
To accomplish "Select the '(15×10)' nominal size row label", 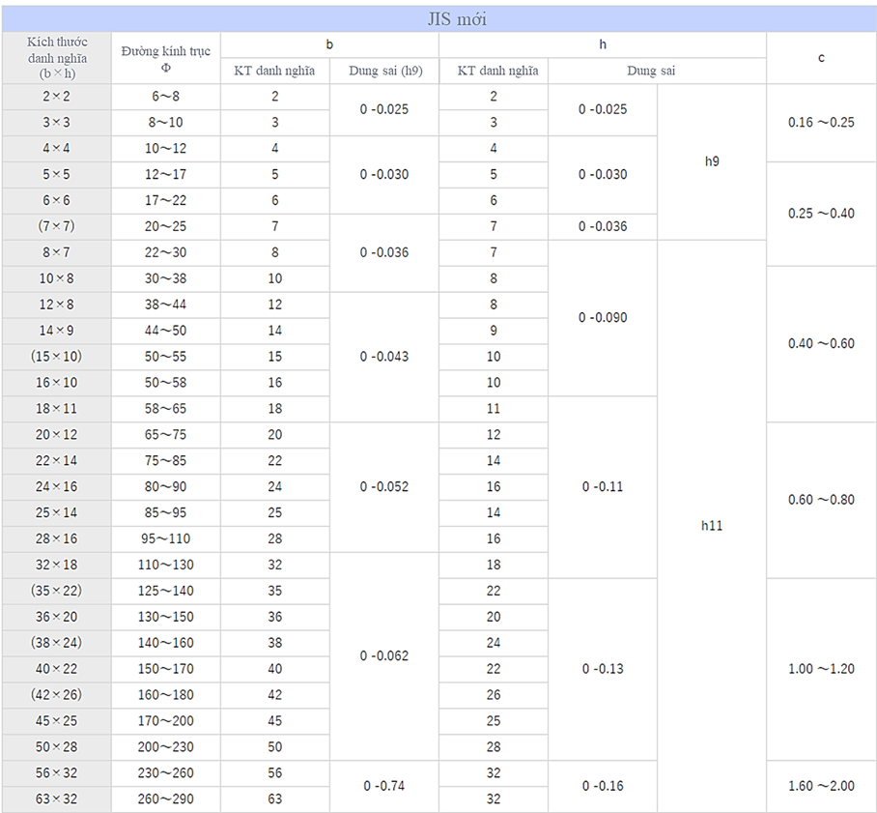I will [x=56, y=357].
